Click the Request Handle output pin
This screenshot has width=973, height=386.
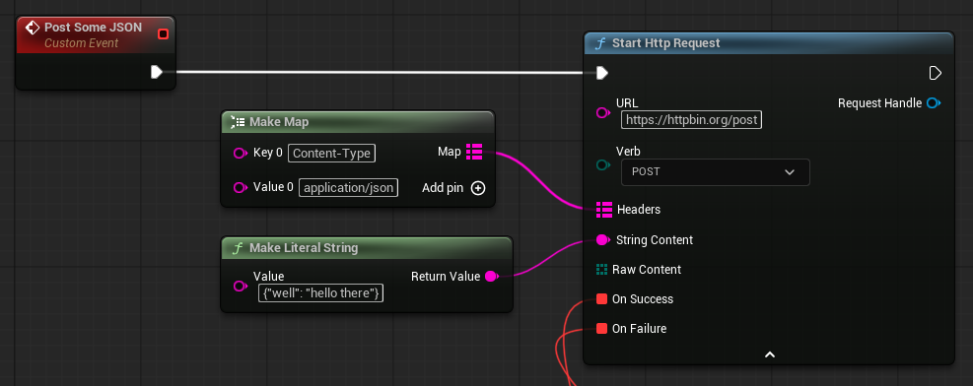coord(934,102)
